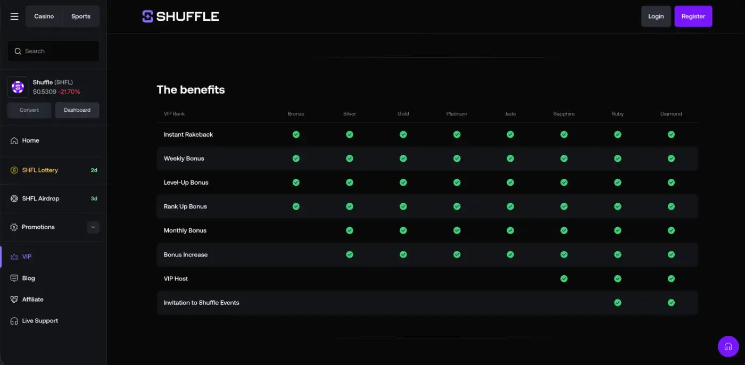
Task: Click the Shuffle (SHFL) token name
Action: pyautogui.click(x=53, y=82)
